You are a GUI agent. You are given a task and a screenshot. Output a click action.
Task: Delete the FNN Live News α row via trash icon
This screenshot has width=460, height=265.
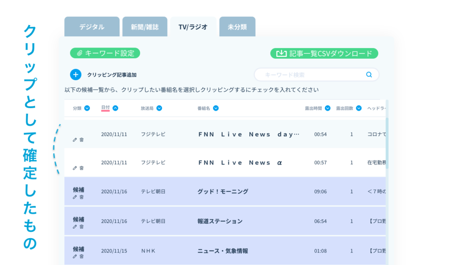point(81,168)
